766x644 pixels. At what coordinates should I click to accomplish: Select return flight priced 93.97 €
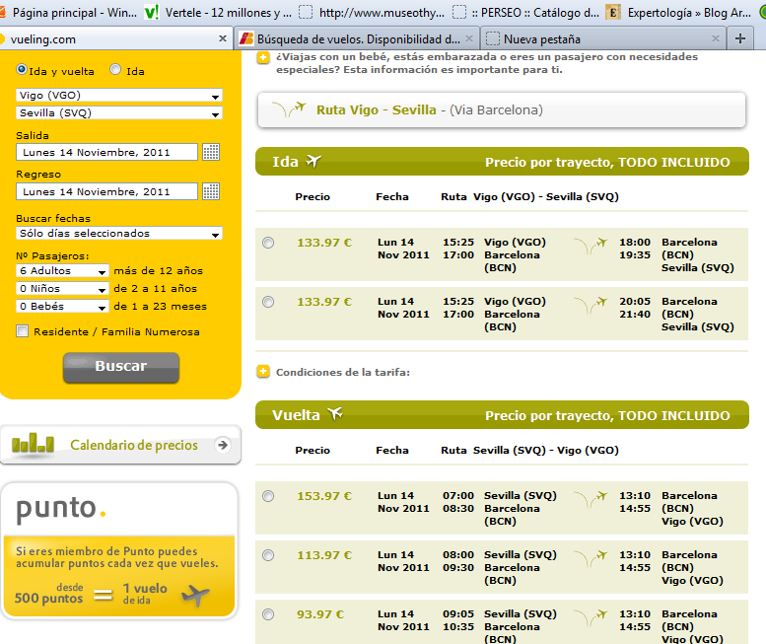click(x=268, y=614)
